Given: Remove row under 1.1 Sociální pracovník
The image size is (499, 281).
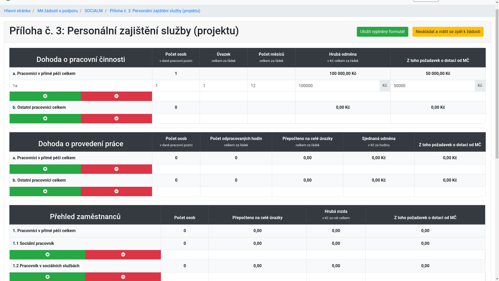Looking at the screenshot, I should pos(123,255).
